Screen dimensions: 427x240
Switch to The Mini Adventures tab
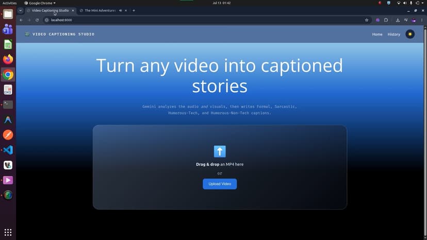[100, 10]
